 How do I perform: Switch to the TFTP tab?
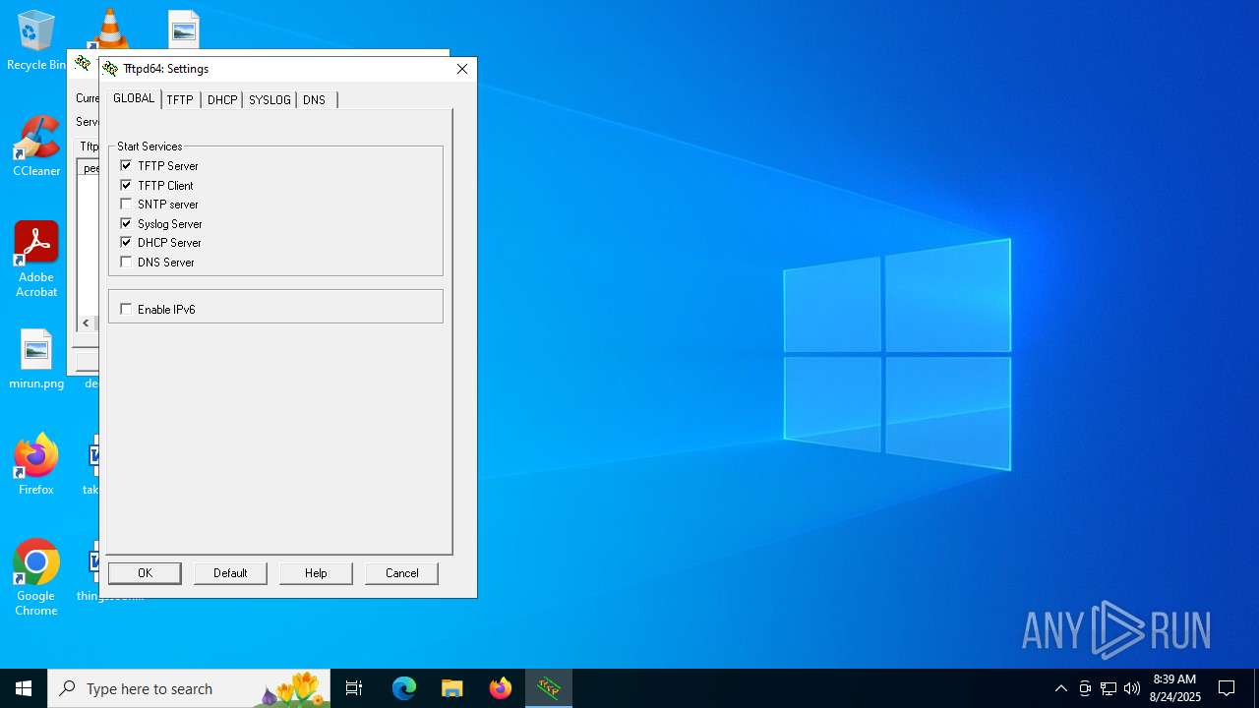click(x=180, y=99)
